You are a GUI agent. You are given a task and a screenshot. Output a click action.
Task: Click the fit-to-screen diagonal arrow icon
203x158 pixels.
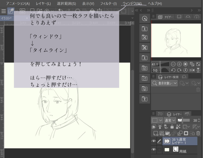coord(198,64)
